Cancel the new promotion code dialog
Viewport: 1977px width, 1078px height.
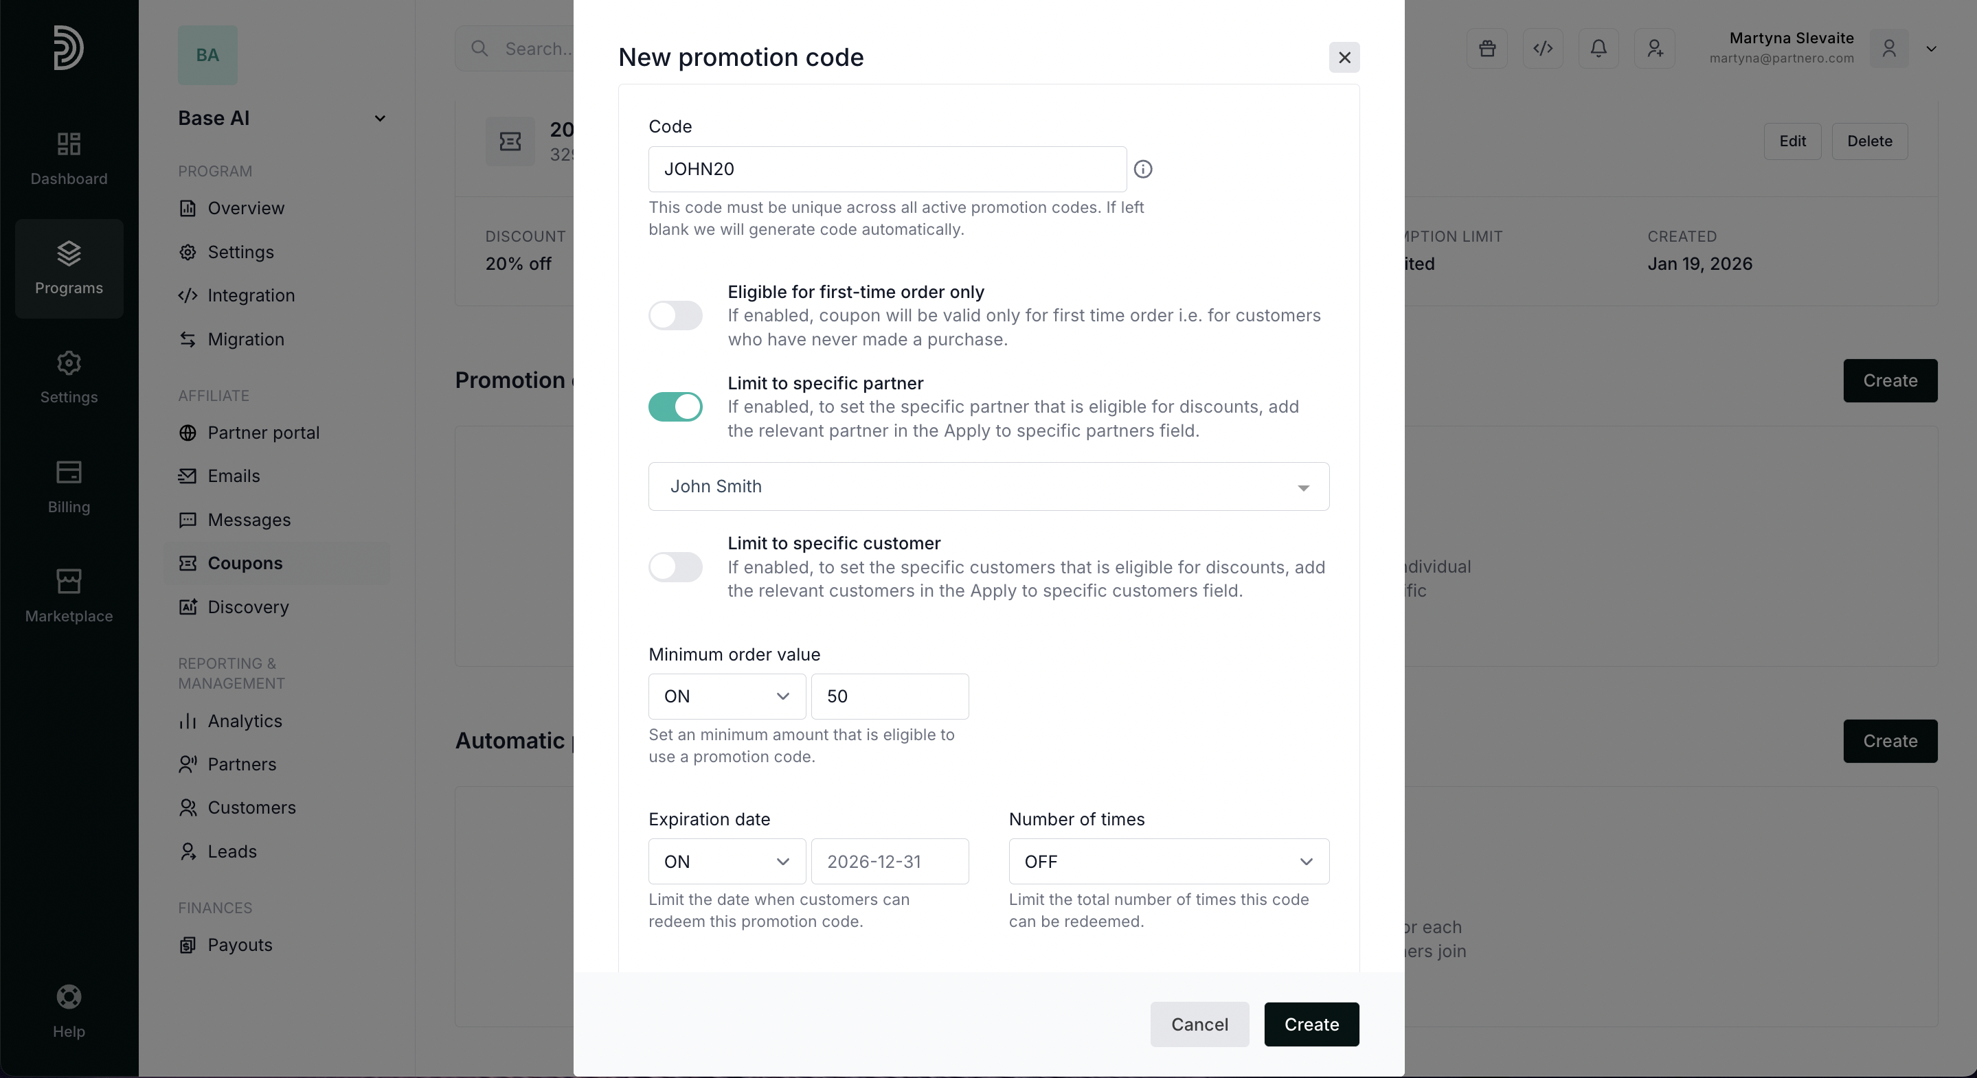pos(1199,1024)
